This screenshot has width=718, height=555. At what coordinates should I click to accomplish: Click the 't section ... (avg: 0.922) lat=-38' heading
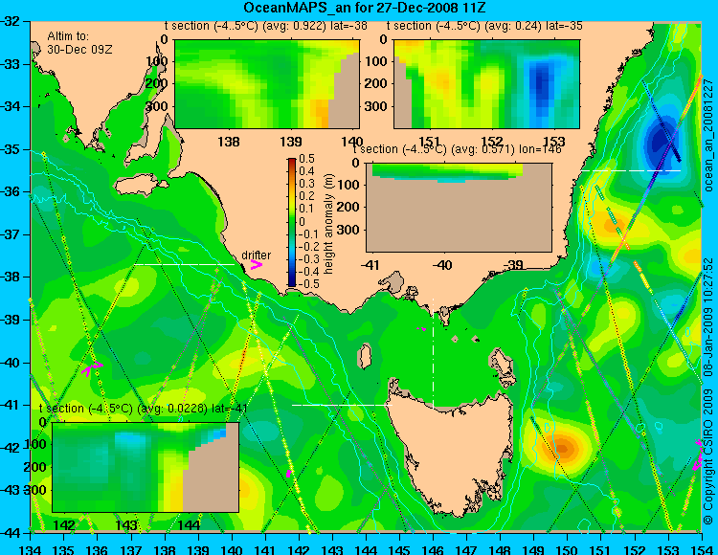tap(265, 26)
